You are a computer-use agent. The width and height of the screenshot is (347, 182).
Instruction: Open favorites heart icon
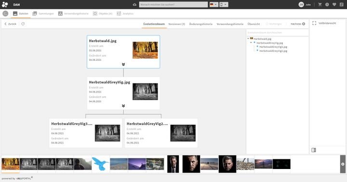(x=334, y=4)
